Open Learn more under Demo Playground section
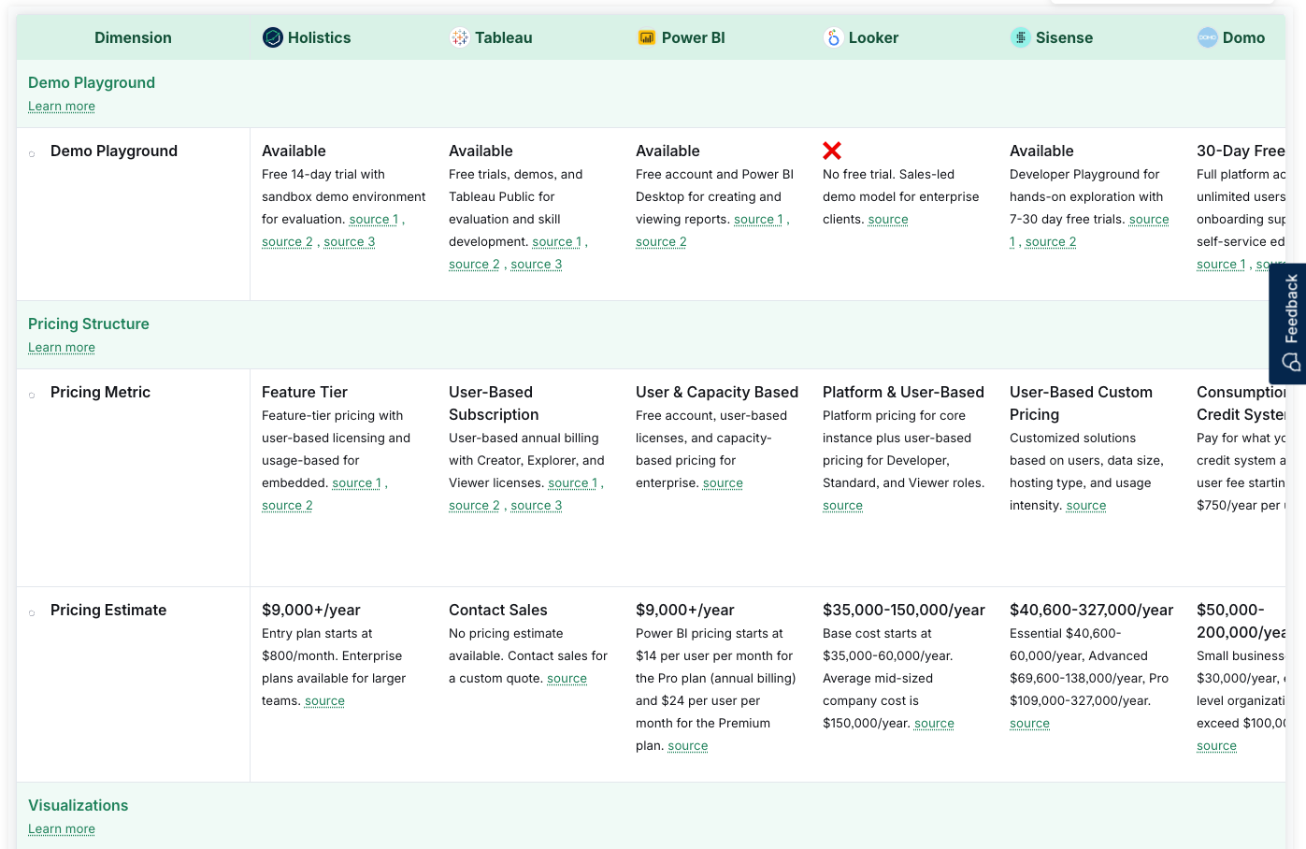1306x849 pixels. (62, 107)
